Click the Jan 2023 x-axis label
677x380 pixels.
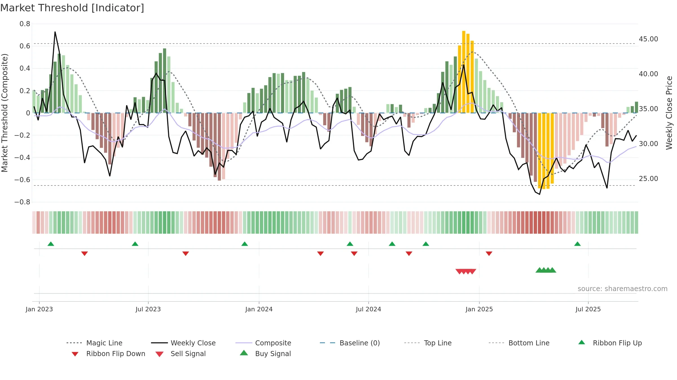pos(39,309)
